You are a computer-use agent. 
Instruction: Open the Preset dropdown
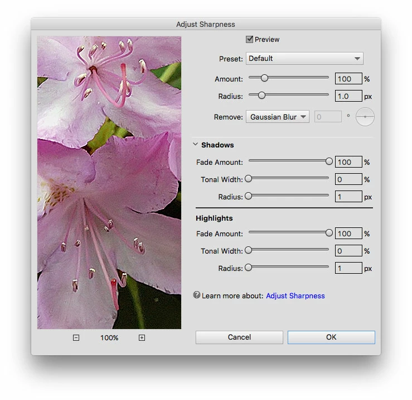[304, 59]
